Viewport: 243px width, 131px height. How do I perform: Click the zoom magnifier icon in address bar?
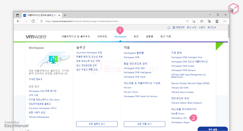(188, 21)
